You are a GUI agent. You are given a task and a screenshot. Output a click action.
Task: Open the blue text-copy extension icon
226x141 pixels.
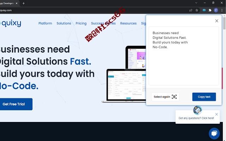point(204,10)
